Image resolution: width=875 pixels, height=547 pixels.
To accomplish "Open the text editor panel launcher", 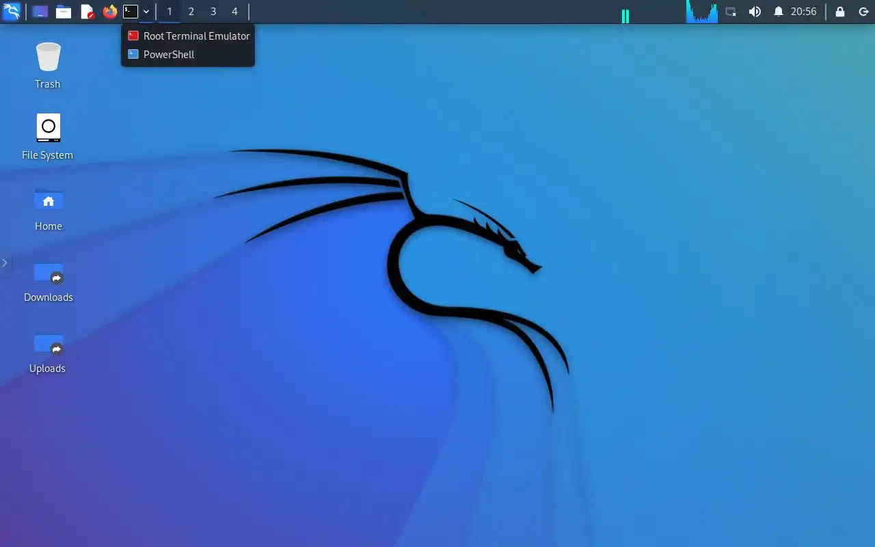I will point(87,12).
